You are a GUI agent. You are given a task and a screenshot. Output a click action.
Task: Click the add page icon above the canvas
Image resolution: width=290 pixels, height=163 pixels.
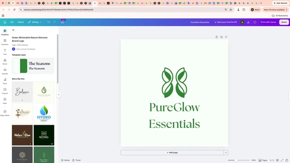(226, 37)
